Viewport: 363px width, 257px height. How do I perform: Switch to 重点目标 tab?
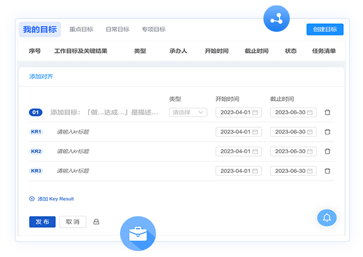click(x=81, y=29)
